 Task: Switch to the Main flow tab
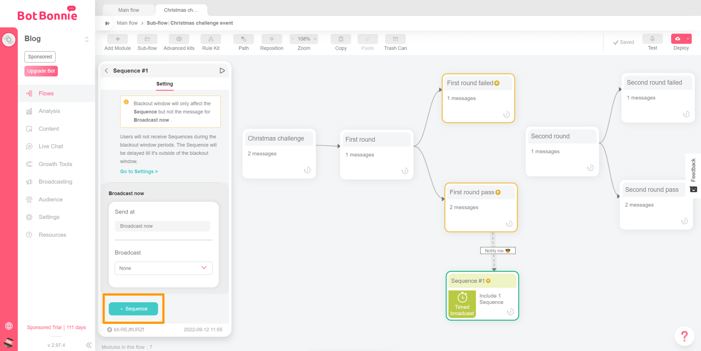coord(129,10)
